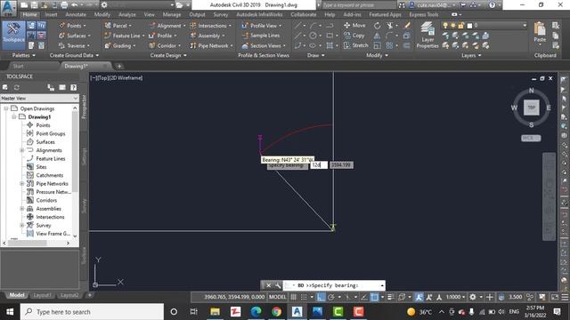
Task: Toggle polar tracking in status bar
Action: point(331,297)
